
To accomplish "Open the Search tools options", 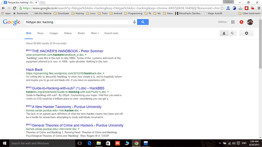I will (x=111, y=33).
